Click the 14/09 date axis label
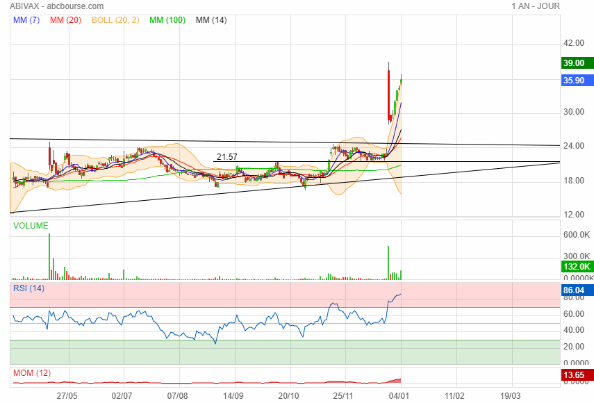 pos(233,396)
